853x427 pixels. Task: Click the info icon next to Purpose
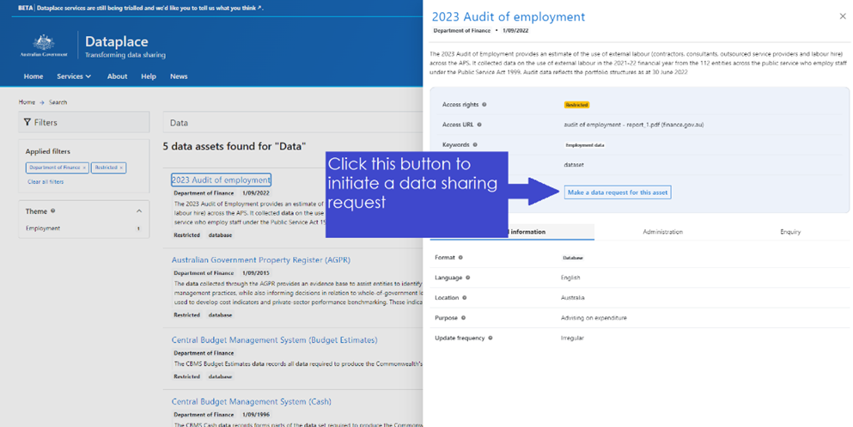[464, 318]
